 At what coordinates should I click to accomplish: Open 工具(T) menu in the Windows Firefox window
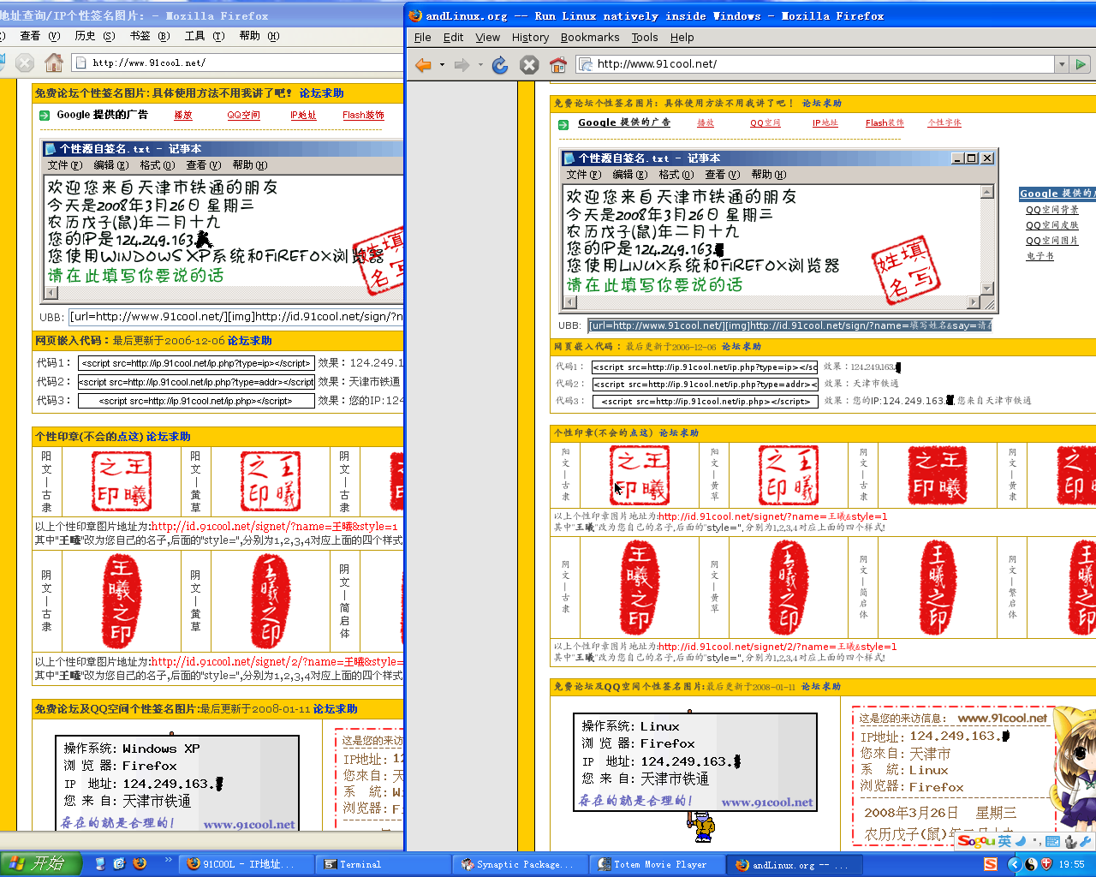205,36
